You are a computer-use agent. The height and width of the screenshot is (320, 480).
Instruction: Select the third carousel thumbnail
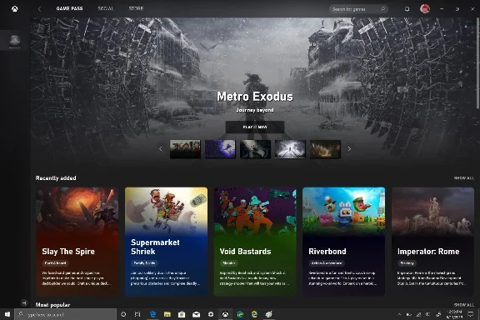[255, 149]
